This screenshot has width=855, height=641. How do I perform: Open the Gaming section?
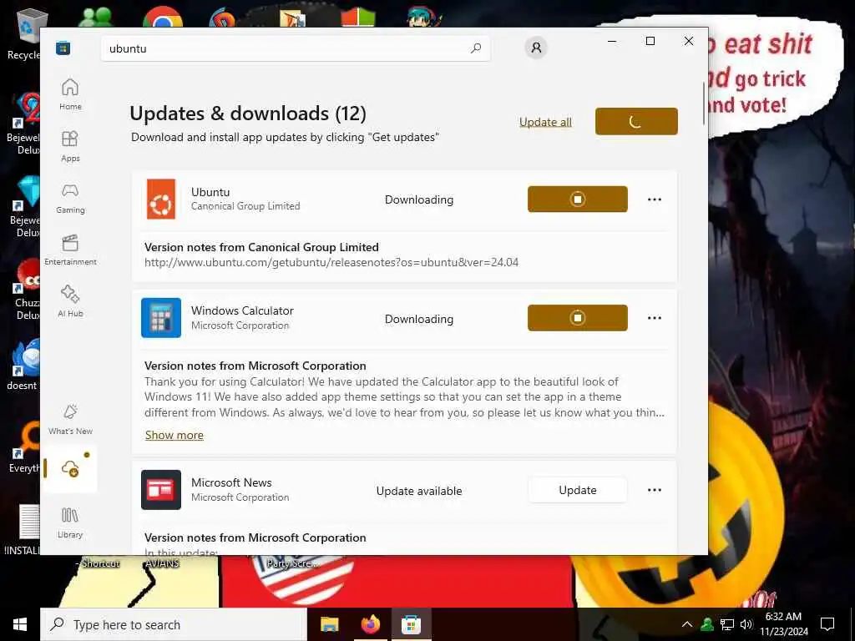point(70,198)
